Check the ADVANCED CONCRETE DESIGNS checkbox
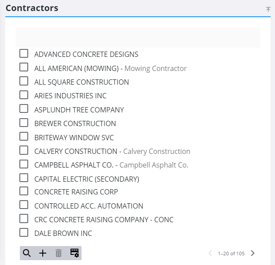This screenshot has width=275, height=265. coord(24,53)
